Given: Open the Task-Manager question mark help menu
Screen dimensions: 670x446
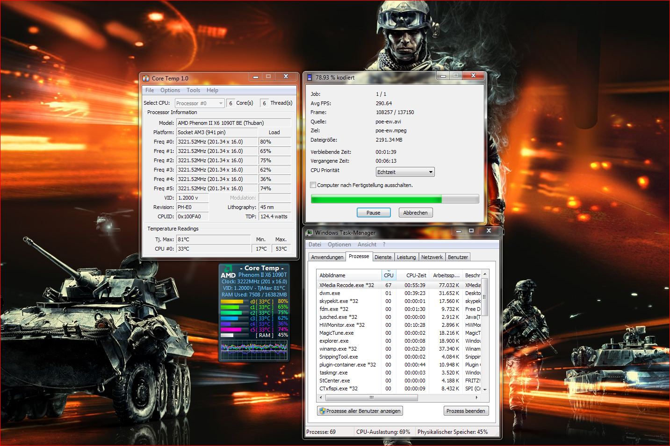Looking at the screenshot, I should tap(384, 245).
